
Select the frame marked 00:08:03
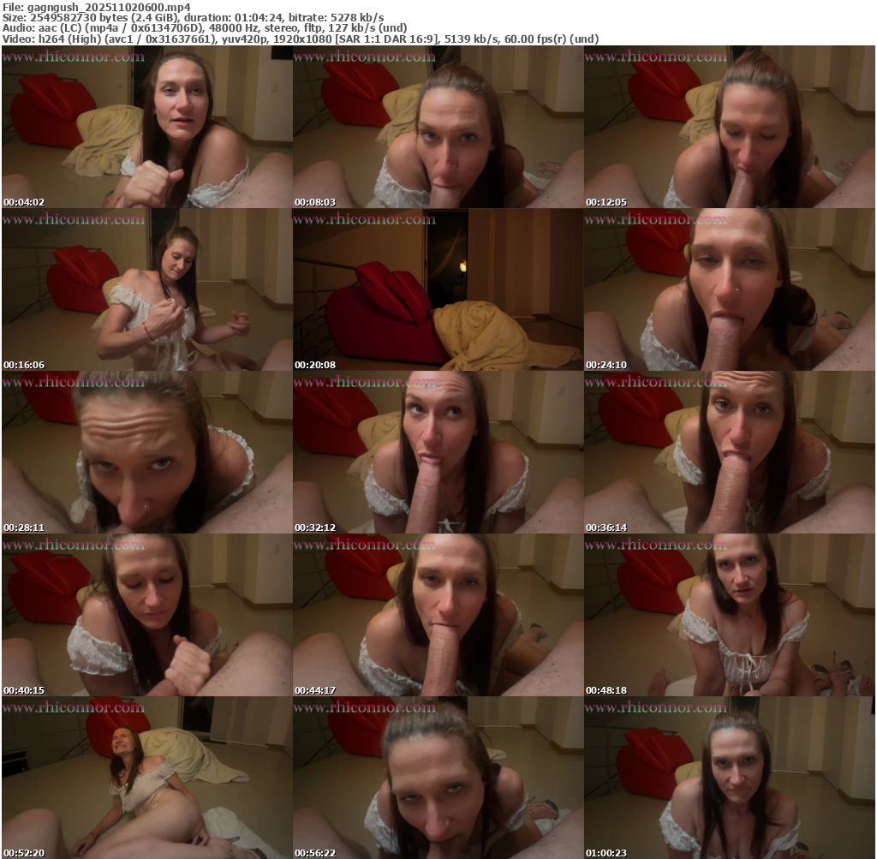click(x=438, y=128)
